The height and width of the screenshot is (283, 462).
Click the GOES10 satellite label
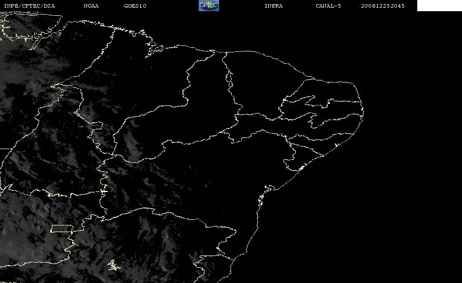click(135, 6)
